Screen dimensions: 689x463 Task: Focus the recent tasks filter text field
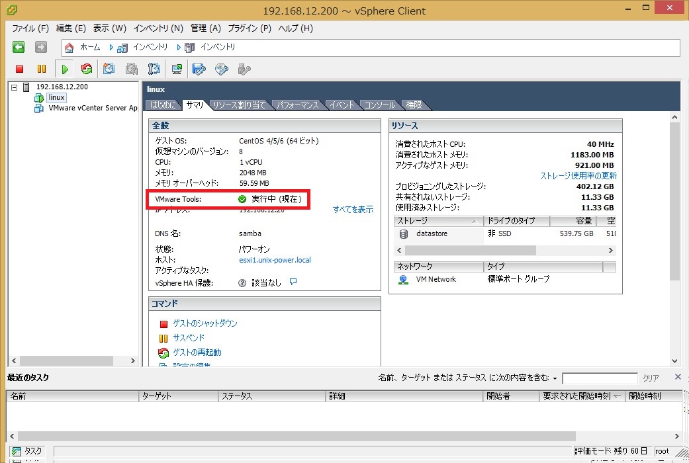pos(600,378)
